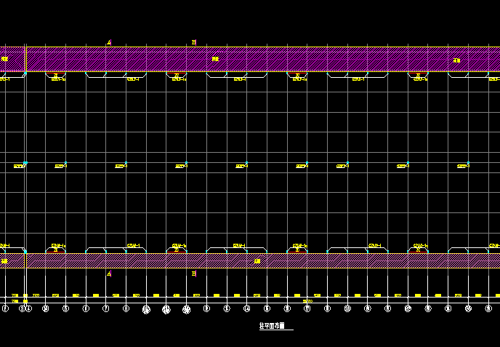The height and width of the screenshot is (347, 500).
Task: Select the leftmost bold white axis bubble
Action: (146, 310)
